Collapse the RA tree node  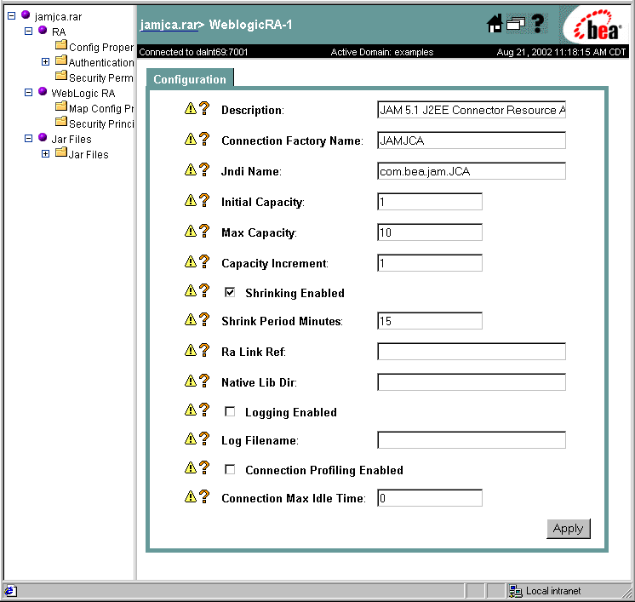[28, 32]
